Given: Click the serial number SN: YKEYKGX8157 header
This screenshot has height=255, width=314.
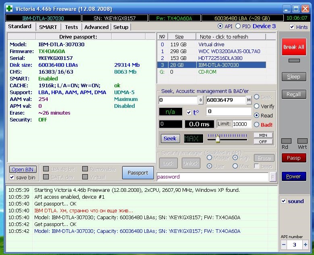Looking at the screenshot, I should [x=115, y=18].
